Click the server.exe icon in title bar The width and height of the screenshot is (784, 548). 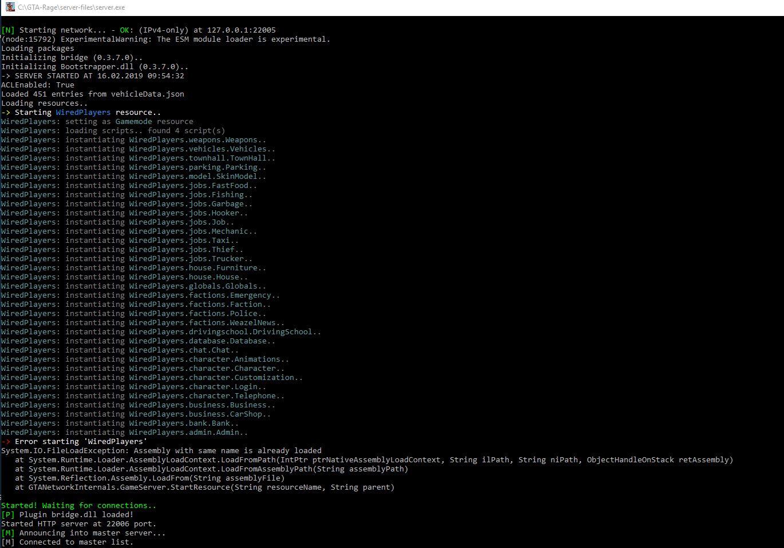coord(10,7)
